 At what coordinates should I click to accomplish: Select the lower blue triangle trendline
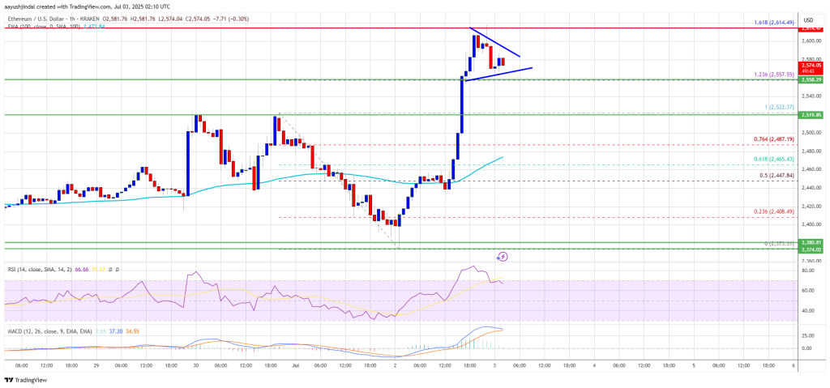(x=498, y=74)
